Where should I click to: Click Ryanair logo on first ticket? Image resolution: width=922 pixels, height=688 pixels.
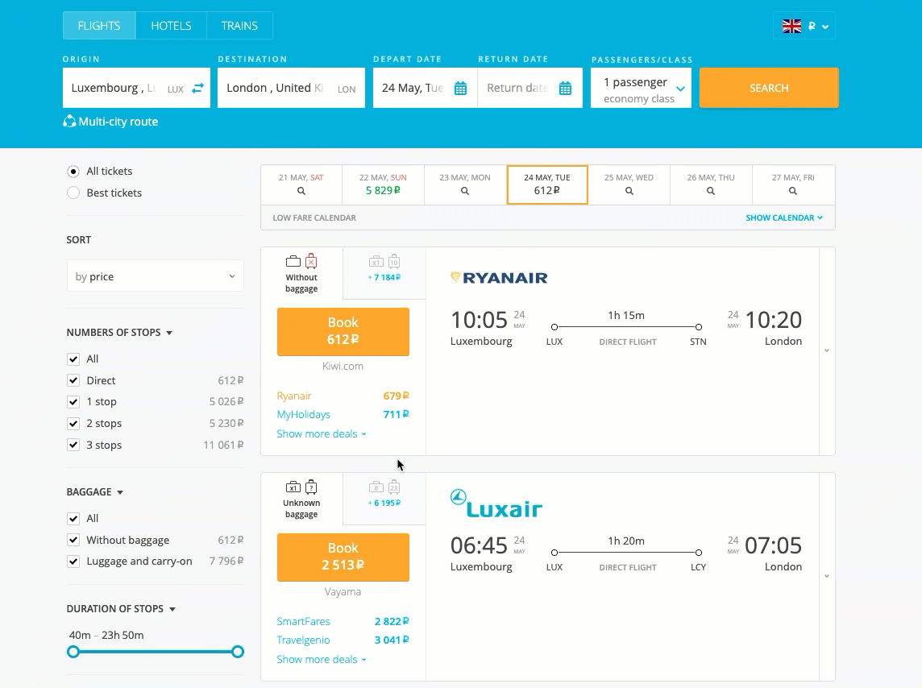tap(499, 278)
